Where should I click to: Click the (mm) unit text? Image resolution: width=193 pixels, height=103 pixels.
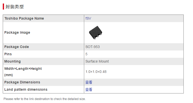click(9, 75)
